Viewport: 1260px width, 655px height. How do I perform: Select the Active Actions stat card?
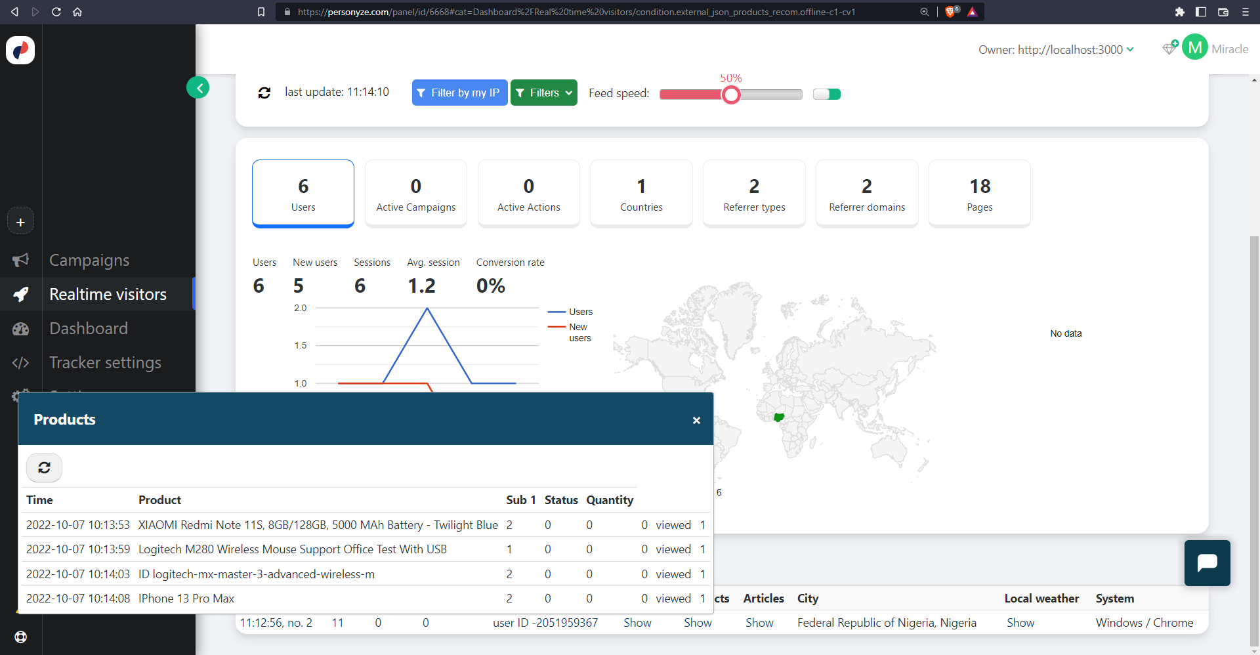(529, 194)
